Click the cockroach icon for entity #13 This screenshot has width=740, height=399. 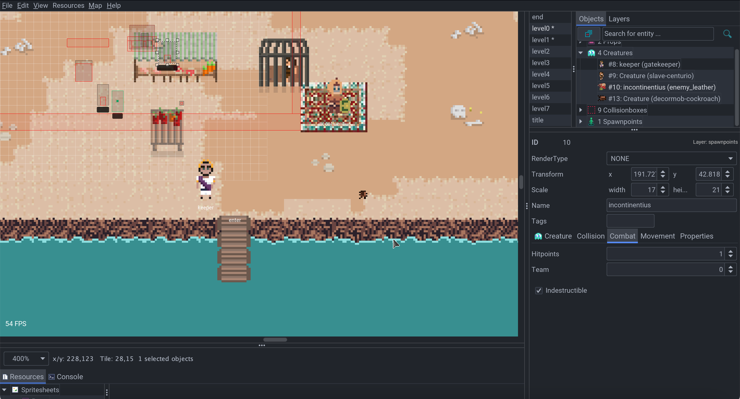click(602, 98)
